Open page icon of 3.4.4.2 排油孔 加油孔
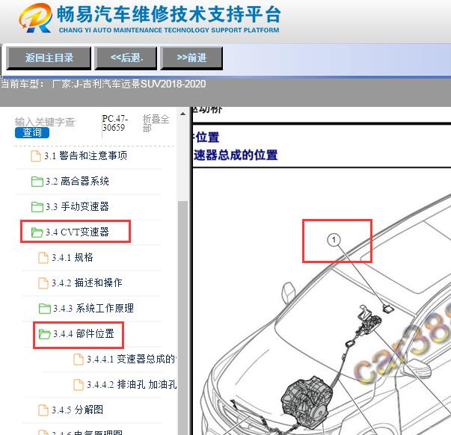 click(79, 385)
